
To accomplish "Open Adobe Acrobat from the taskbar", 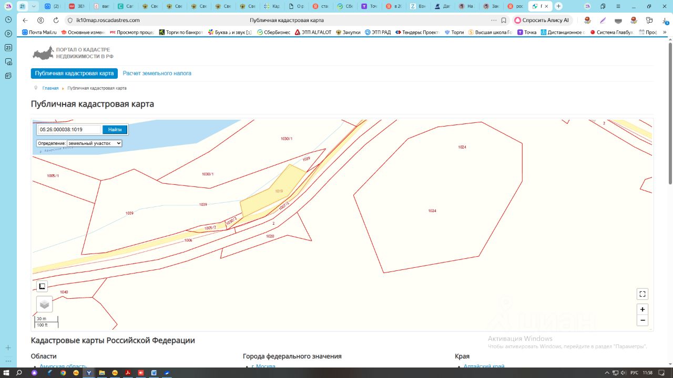I will click(x=127, y=373).
